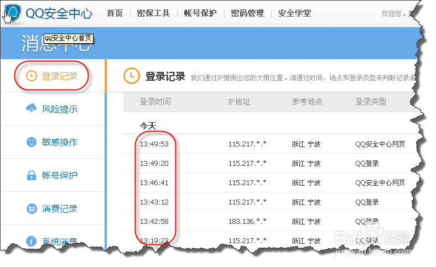Click the 登录时间 column header
Viewport: 436px width, 267px height.
(155, 102)
